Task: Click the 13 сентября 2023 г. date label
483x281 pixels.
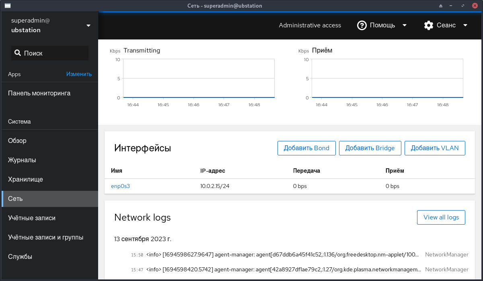Action: 143,239
